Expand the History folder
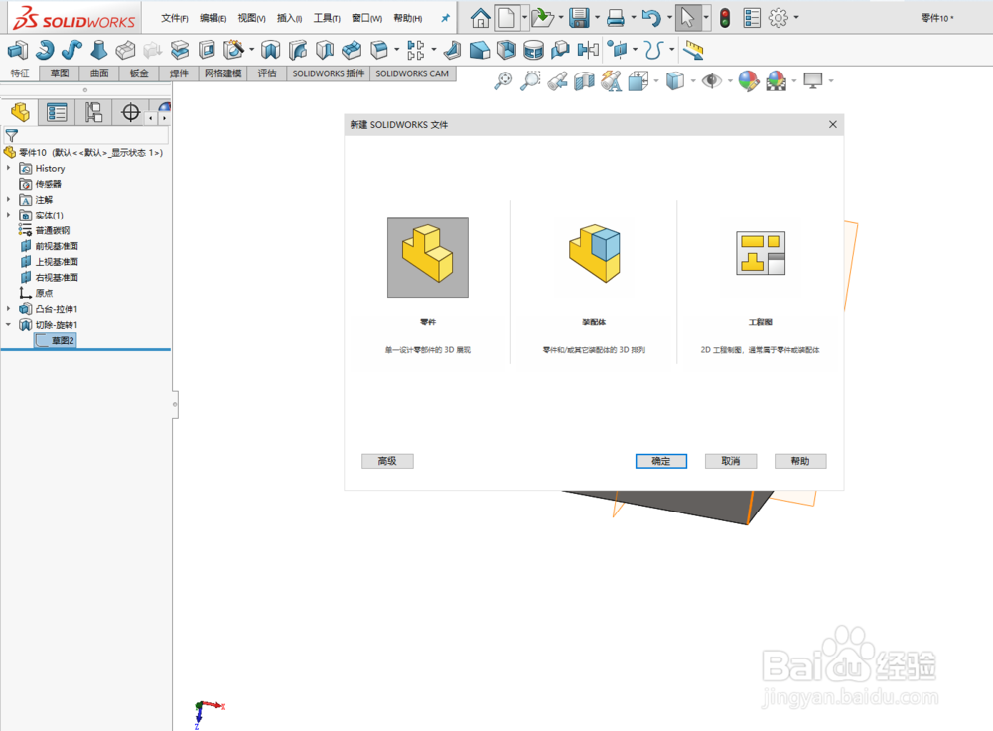The image size is (993, 731). click(8, 168)
